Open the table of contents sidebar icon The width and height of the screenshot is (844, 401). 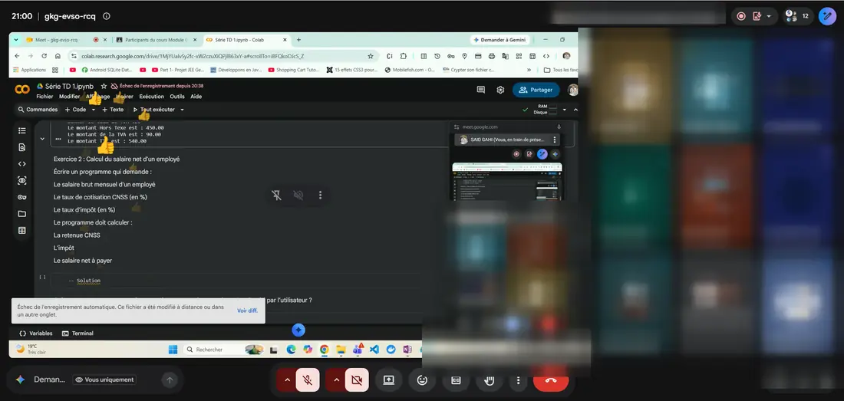point(22,130)
